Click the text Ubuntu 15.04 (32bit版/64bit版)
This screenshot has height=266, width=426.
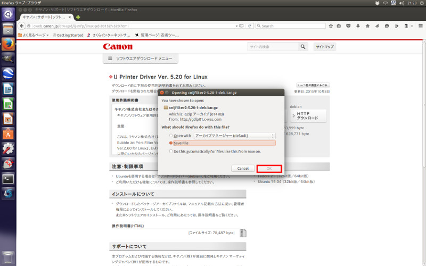(286, 181)
